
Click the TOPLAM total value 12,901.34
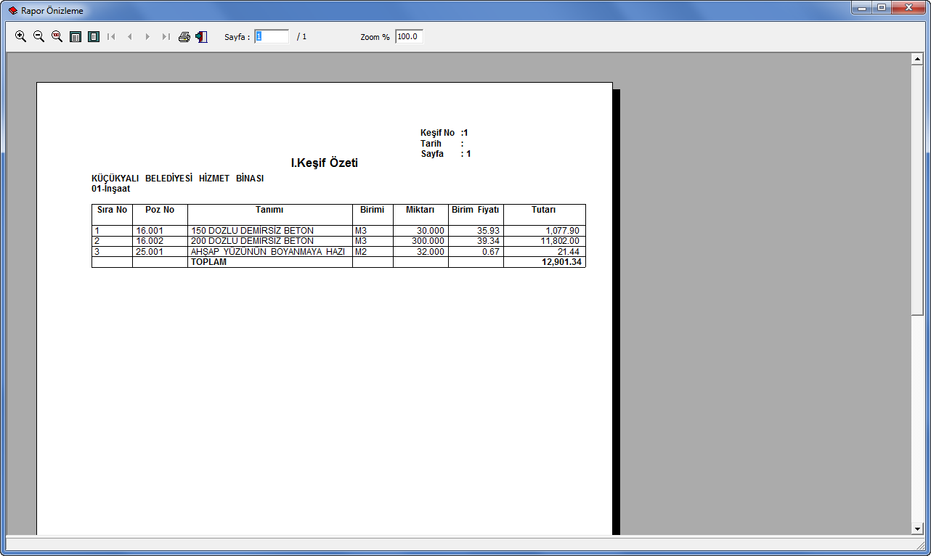click(x=561, y=262)
